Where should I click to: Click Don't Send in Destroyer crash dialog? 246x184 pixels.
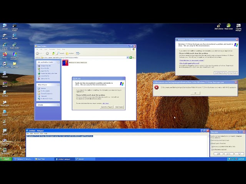pos(233,73)
